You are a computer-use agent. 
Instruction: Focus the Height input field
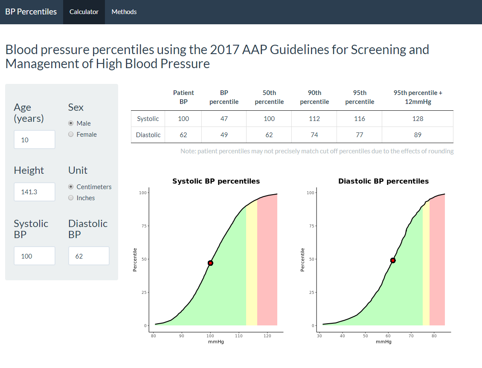coord(35,192)
